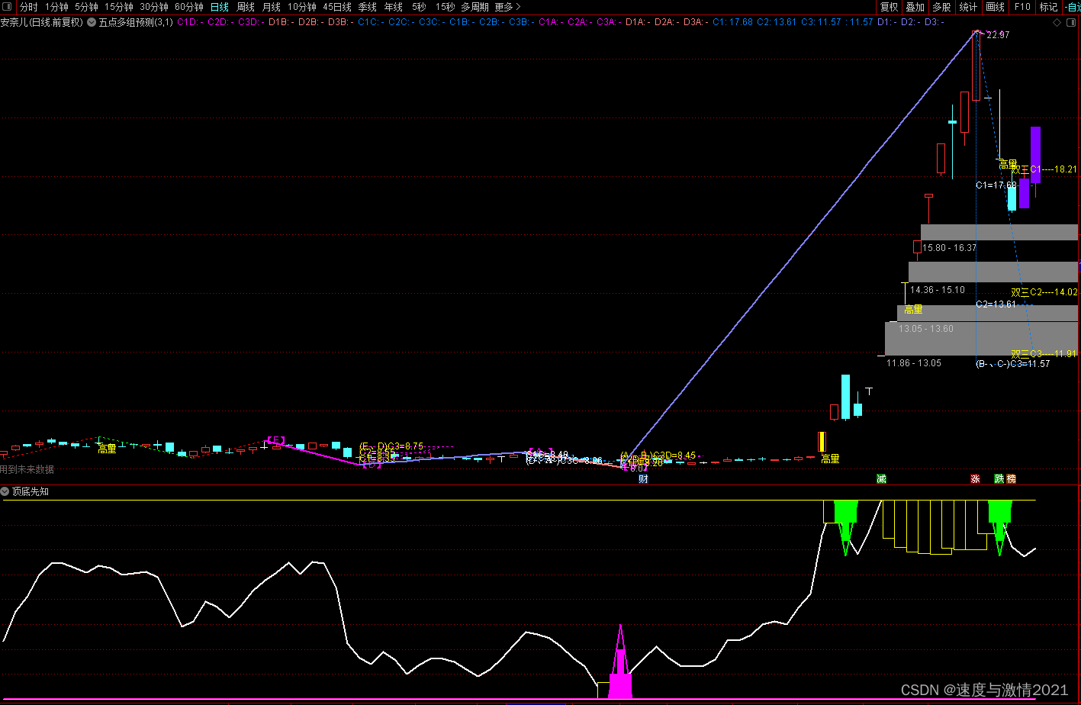Screen dimensions: 1081x705
Task: Switch to 60分钟 period
Action: tap(188, 7)
